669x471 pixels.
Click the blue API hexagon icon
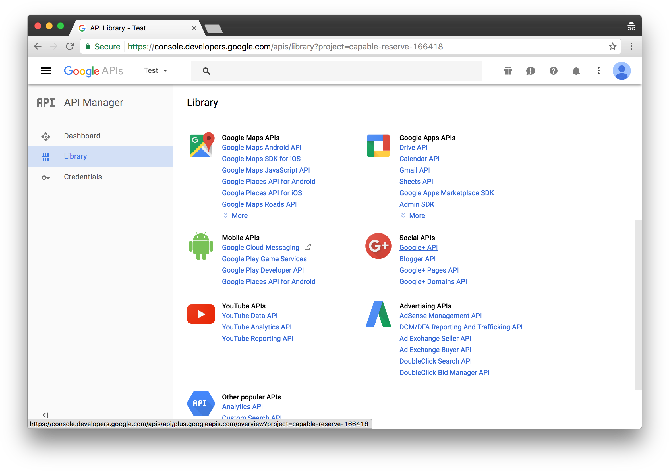201,403
